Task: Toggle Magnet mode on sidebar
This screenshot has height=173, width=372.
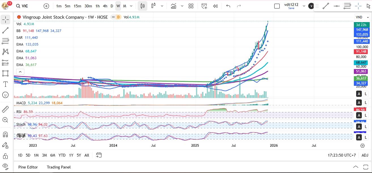Action: 5,134
